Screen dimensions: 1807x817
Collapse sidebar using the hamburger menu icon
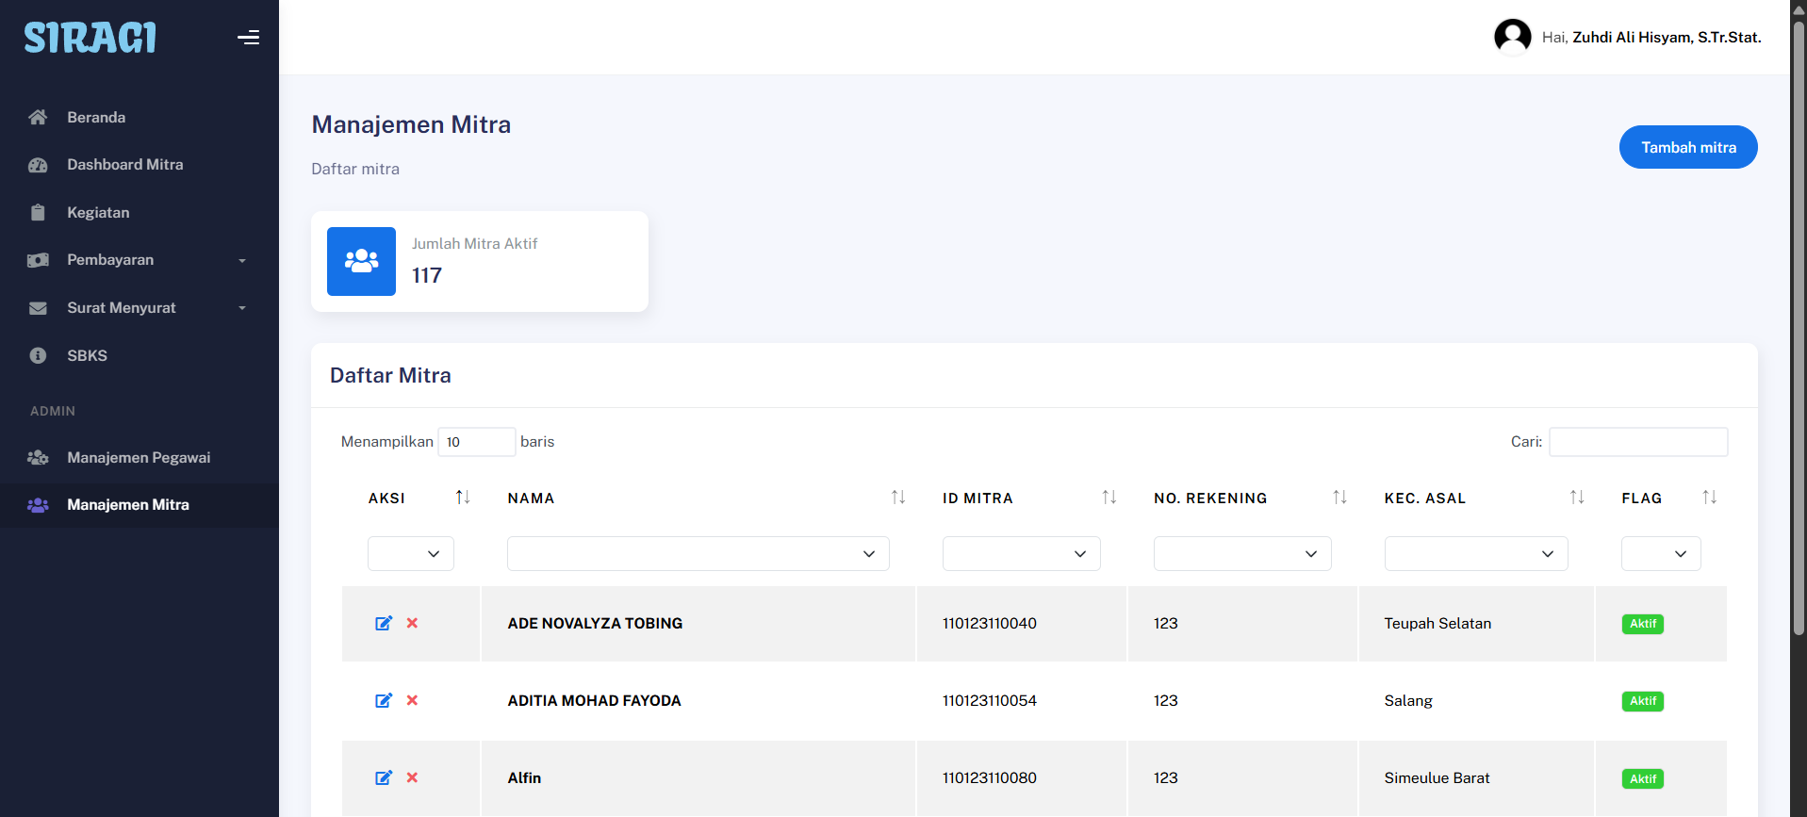248,38
